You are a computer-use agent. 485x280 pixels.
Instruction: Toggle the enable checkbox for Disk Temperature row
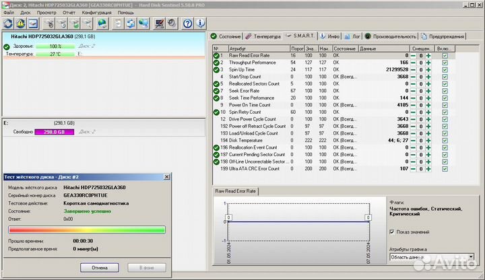(444, 140)
